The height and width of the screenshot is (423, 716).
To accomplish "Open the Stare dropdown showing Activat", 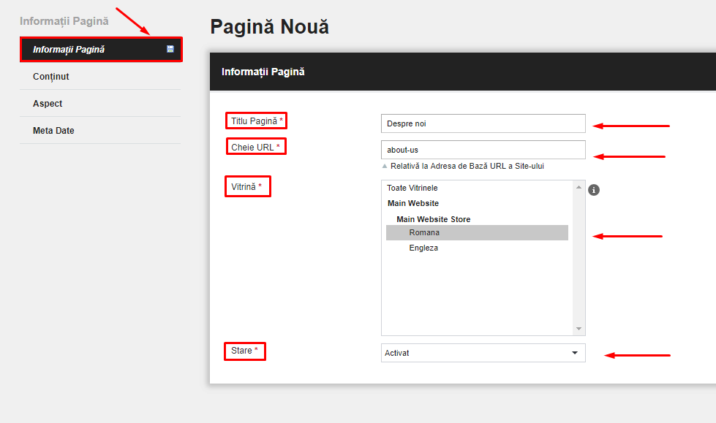I will pos(483,353).
